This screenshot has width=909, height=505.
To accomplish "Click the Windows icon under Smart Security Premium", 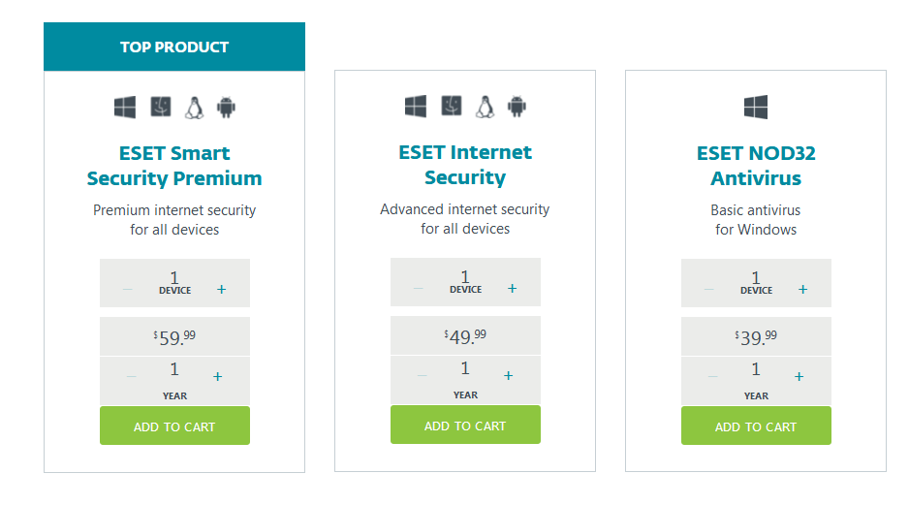I will [125, 108].
